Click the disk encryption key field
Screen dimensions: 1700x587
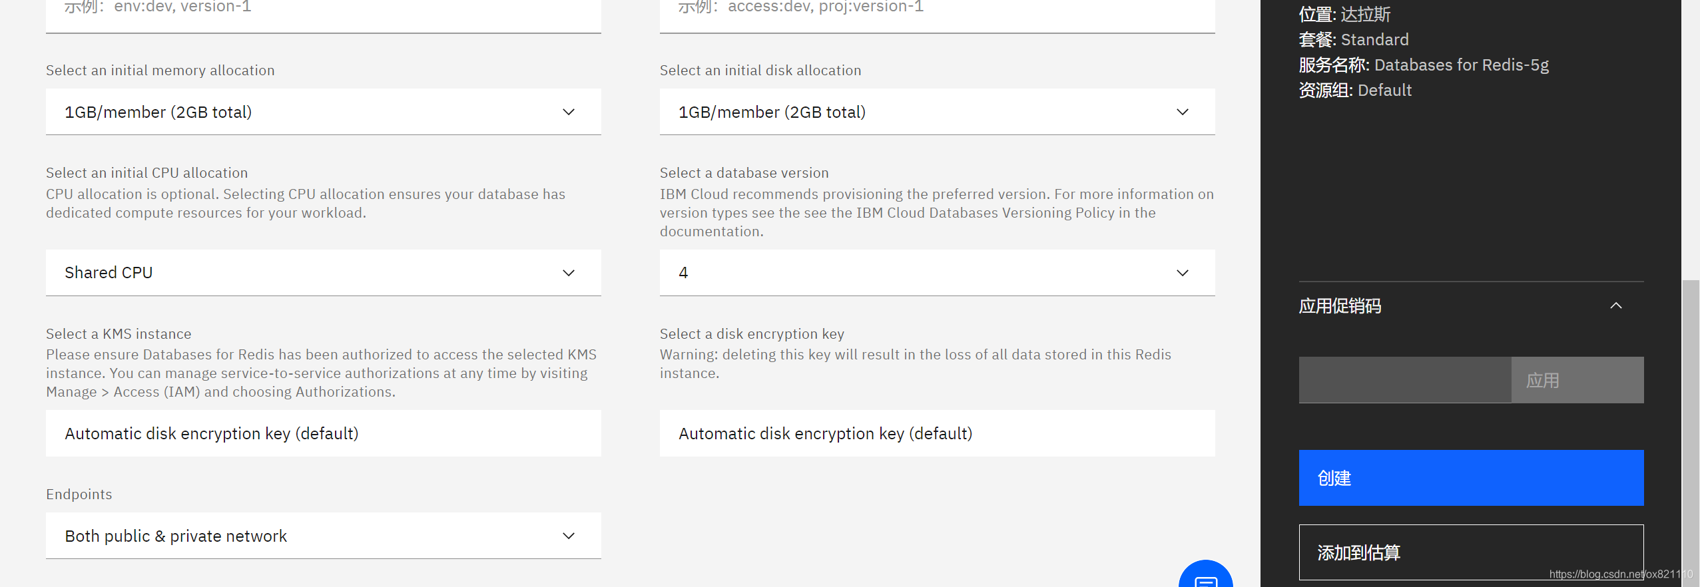(937, 433)
